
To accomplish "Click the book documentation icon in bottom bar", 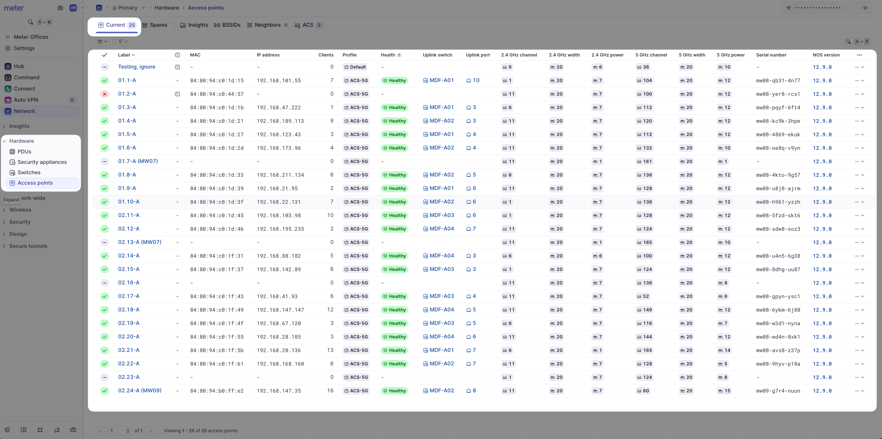I will click(x=24, y=430).
